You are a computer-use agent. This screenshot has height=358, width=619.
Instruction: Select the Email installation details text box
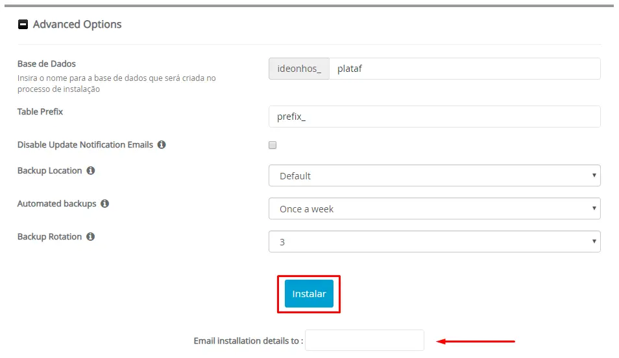(364, 341)
